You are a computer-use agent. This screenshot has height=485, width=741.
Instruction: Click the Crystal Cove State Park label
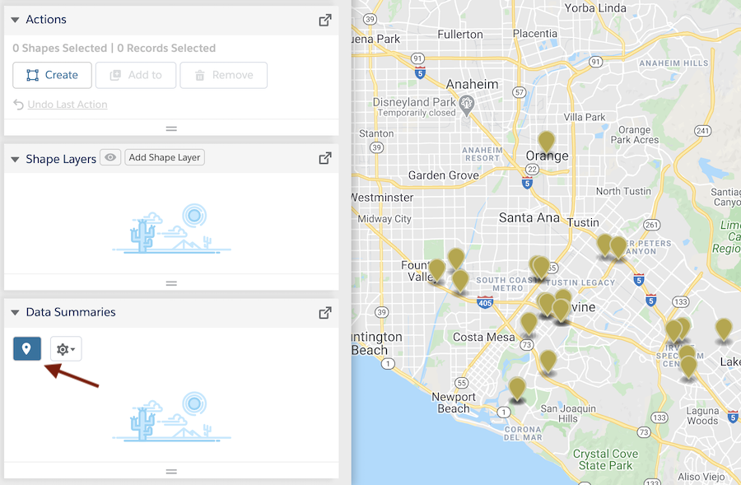pos(605,459)
